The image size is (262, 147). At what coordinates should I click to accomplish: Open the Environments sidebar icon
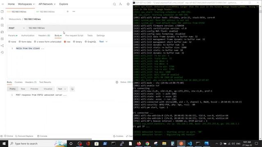[x=2, y=25]
